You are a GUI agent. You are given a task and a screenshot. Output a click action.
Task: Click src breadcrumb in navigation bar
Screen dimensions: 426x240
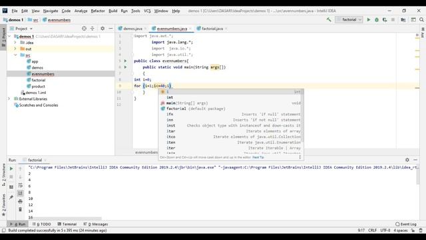[33, 20]
